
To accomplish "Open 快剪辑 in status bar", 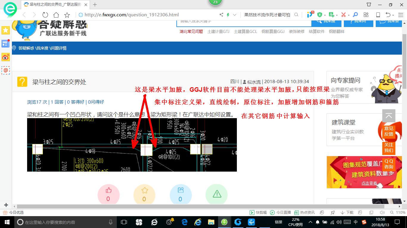I will click(258, 213).
